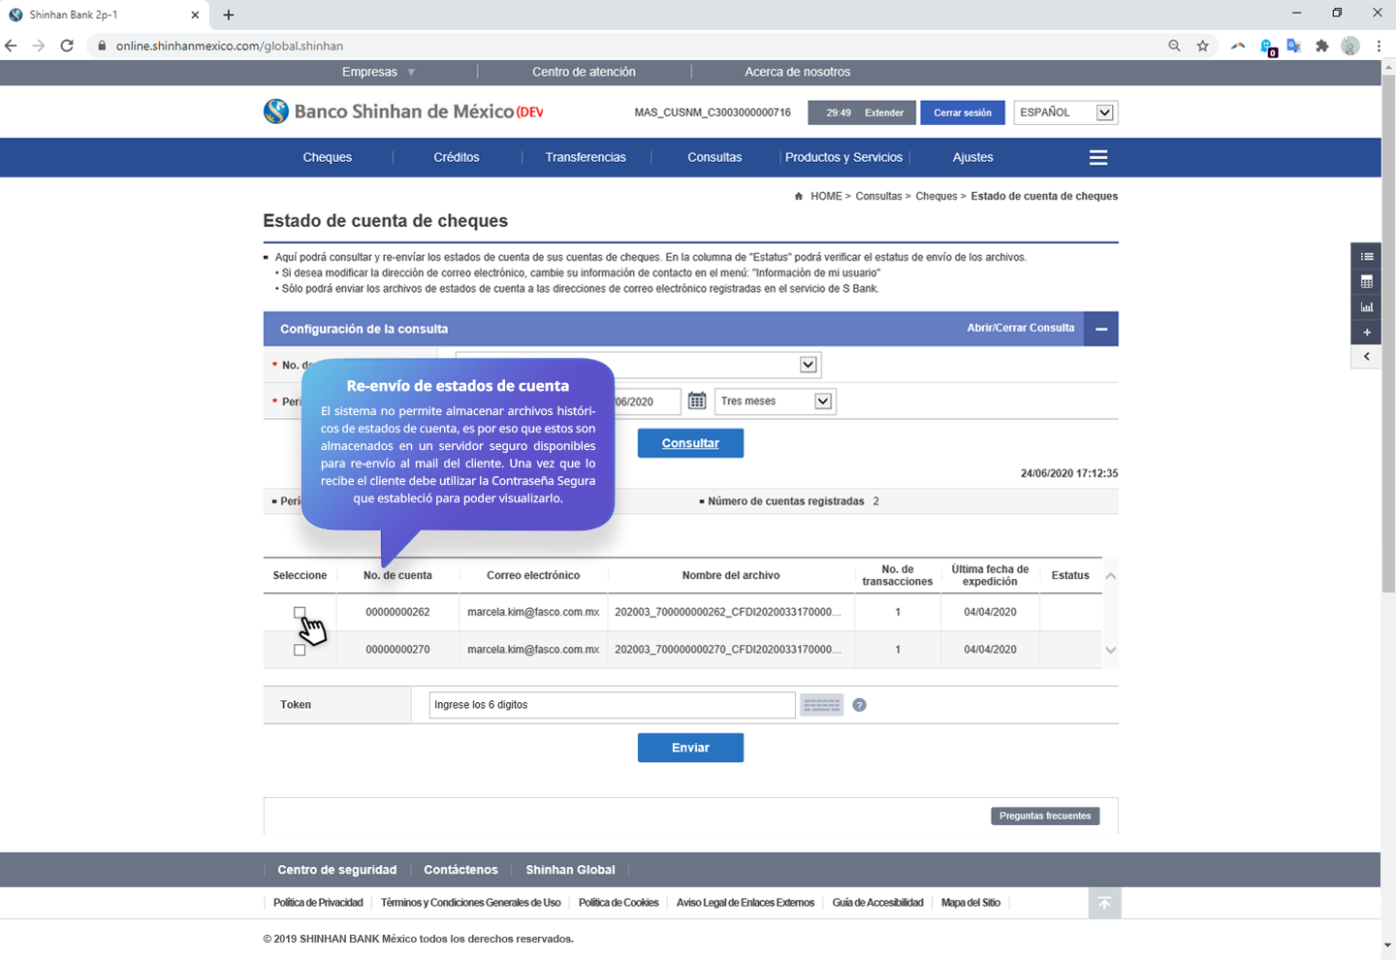1396x960 pixels.
Task: Open Centro de seguridad footer link
Action: point(337,870)
